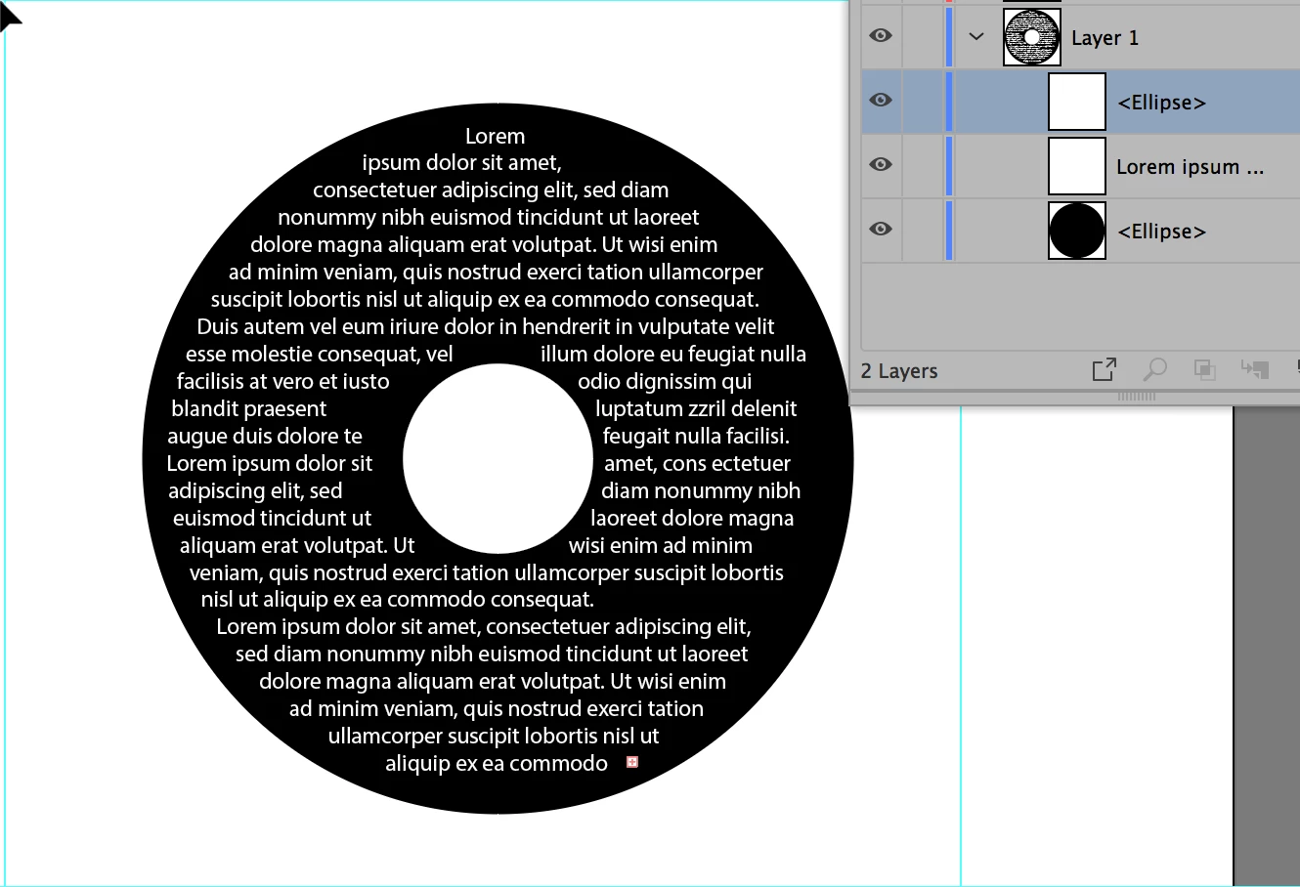Click the text 'euismod tincidunt ut' left of hole
This screenshot has height=887, width=1300.
272,518
